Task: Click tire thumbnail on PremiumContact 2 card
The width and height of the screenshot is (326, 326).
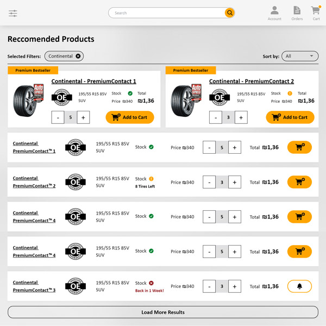Action: pos(186,99)
